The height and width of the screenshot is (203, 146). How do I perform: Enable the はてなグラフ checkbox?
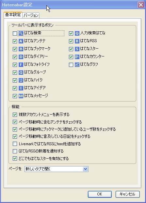(x=71, y=65)
